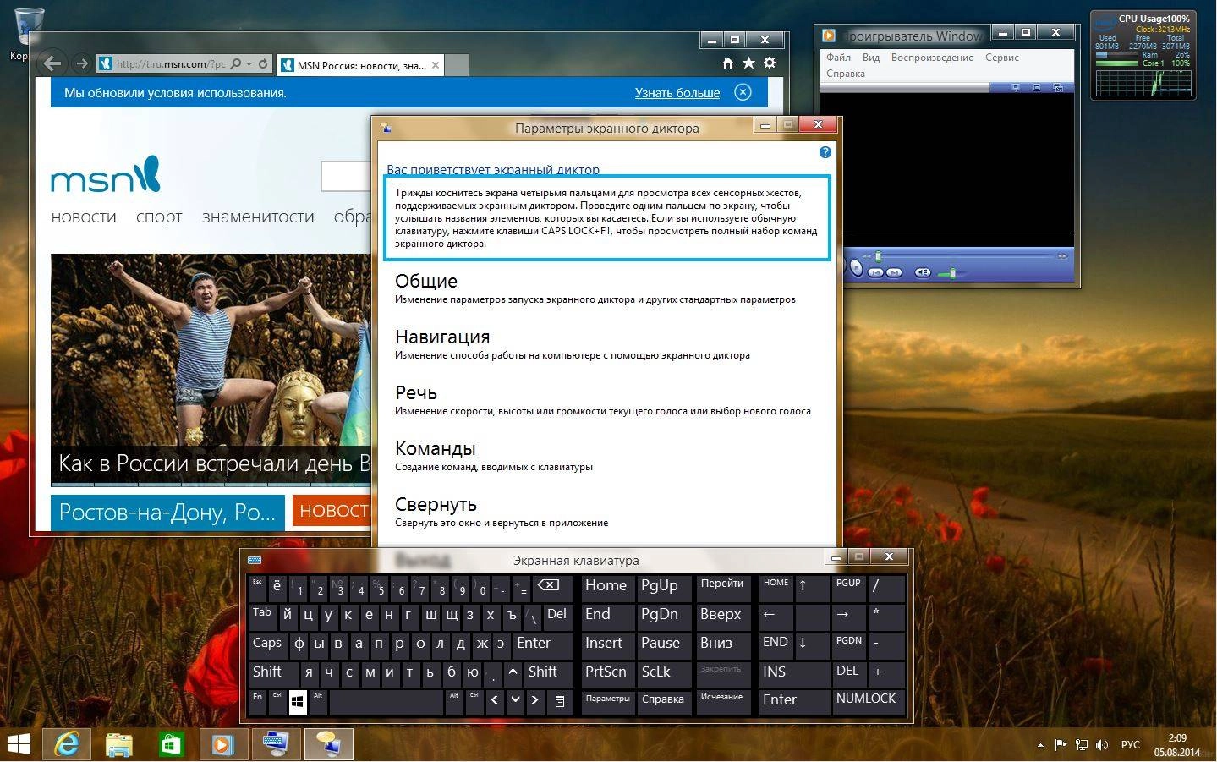The width and height of the screenshot is (1217, 762).
Task: Click Свернуть in Narrator settings
Action: click(x=436, y=504)
